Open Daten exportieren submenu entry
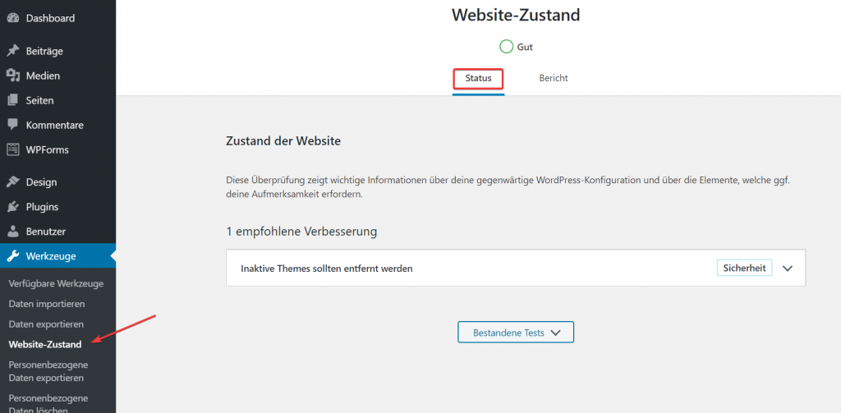Viewport: 841px width, 413px height. (46, 324)
